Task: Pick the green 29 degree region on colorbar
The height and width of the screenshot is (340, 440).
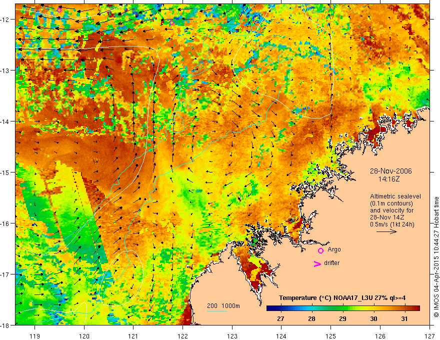Action: (342, 308)
